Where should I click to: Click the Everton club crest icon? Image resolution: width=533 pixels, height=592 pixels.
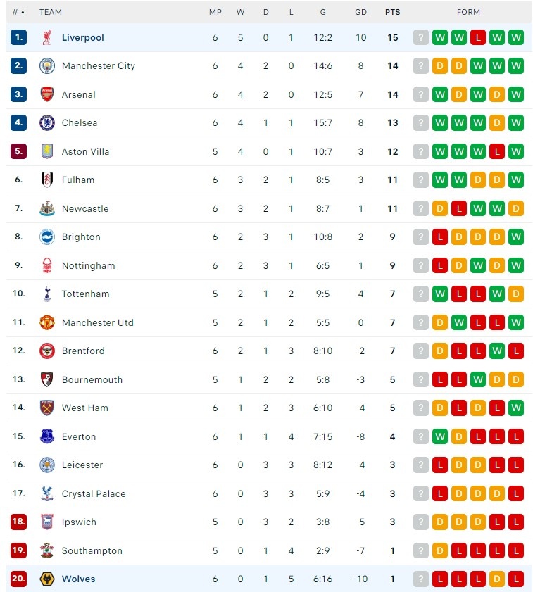[47, 436]
